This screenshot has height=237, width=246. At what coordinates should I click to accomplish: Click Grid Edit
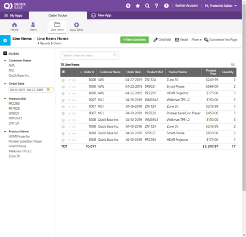click(x=162, y=40)
